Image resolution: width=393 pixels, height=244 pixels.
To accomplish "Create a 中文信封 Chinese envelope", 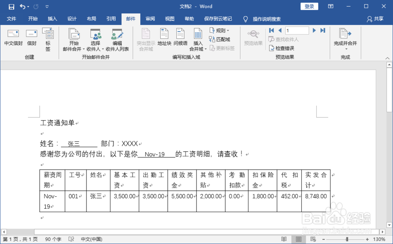I will click(13, 37).
